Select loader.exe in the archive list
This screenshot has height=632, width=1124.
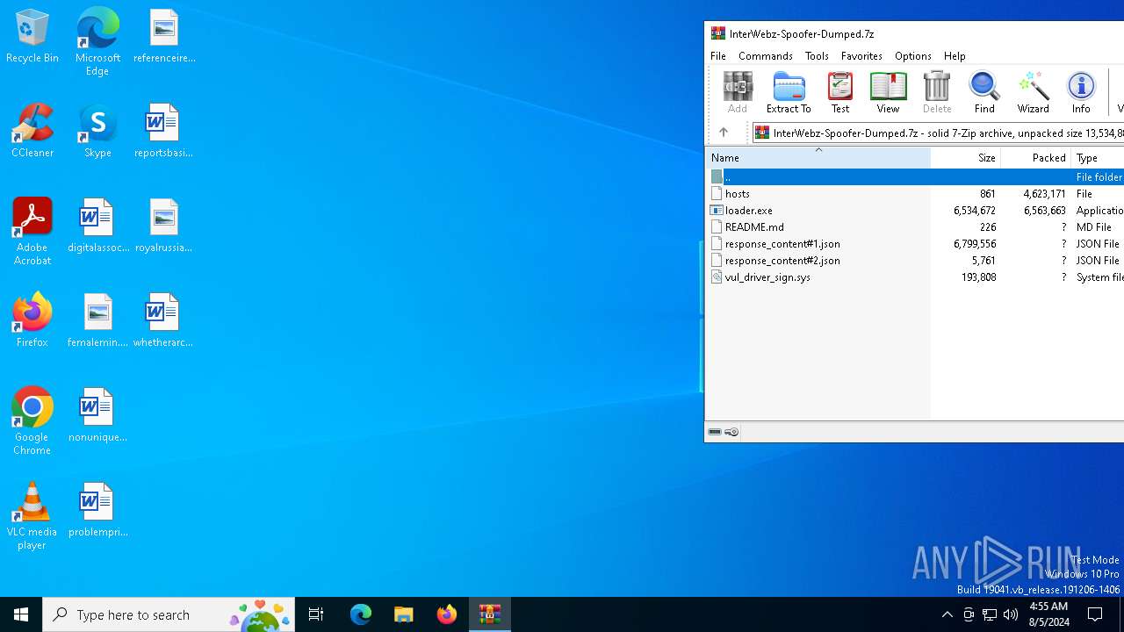coord(916,210)
